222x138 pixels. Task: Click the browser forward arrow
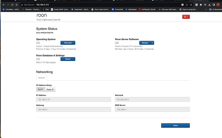(8, 5)
